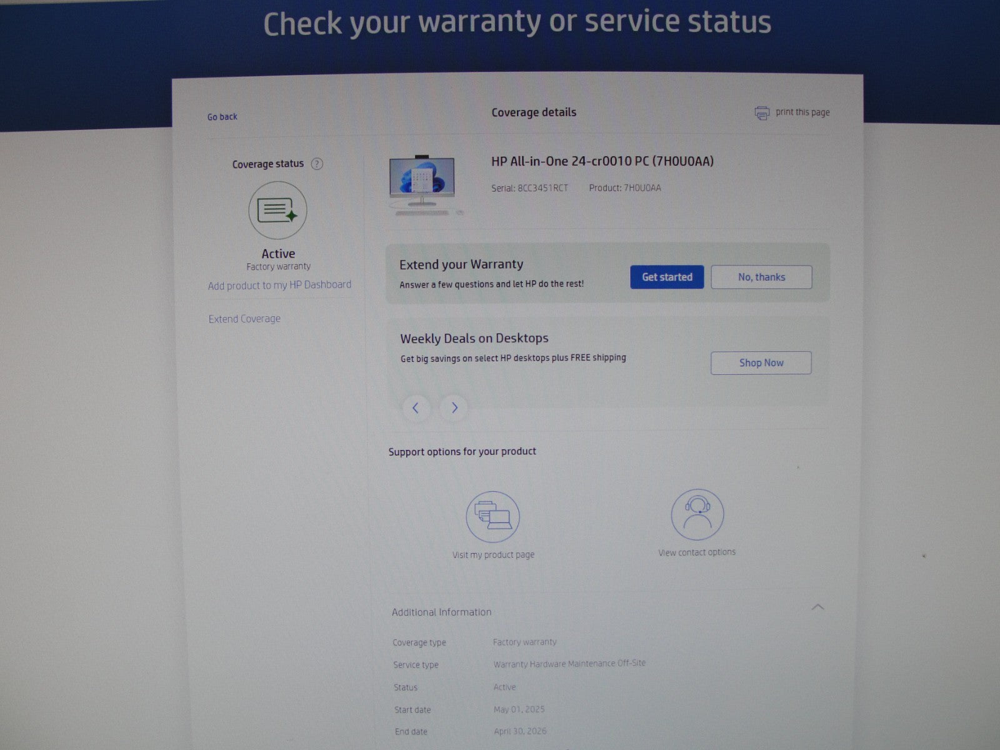Decline with the No, thanks button

pos(761,277)
